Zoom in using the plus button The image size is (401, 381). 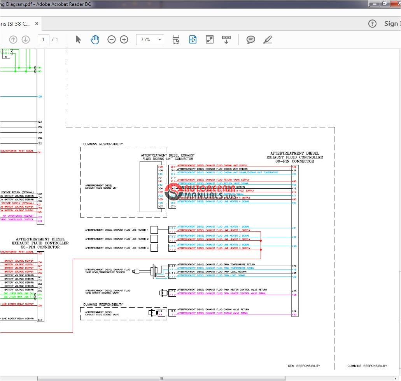tap(124, 40)
